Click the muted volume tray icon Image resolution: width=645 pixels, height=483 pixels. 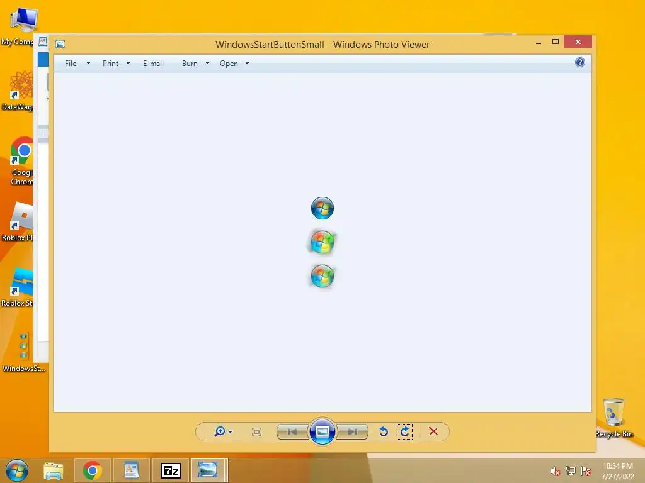tap(555, 471)
